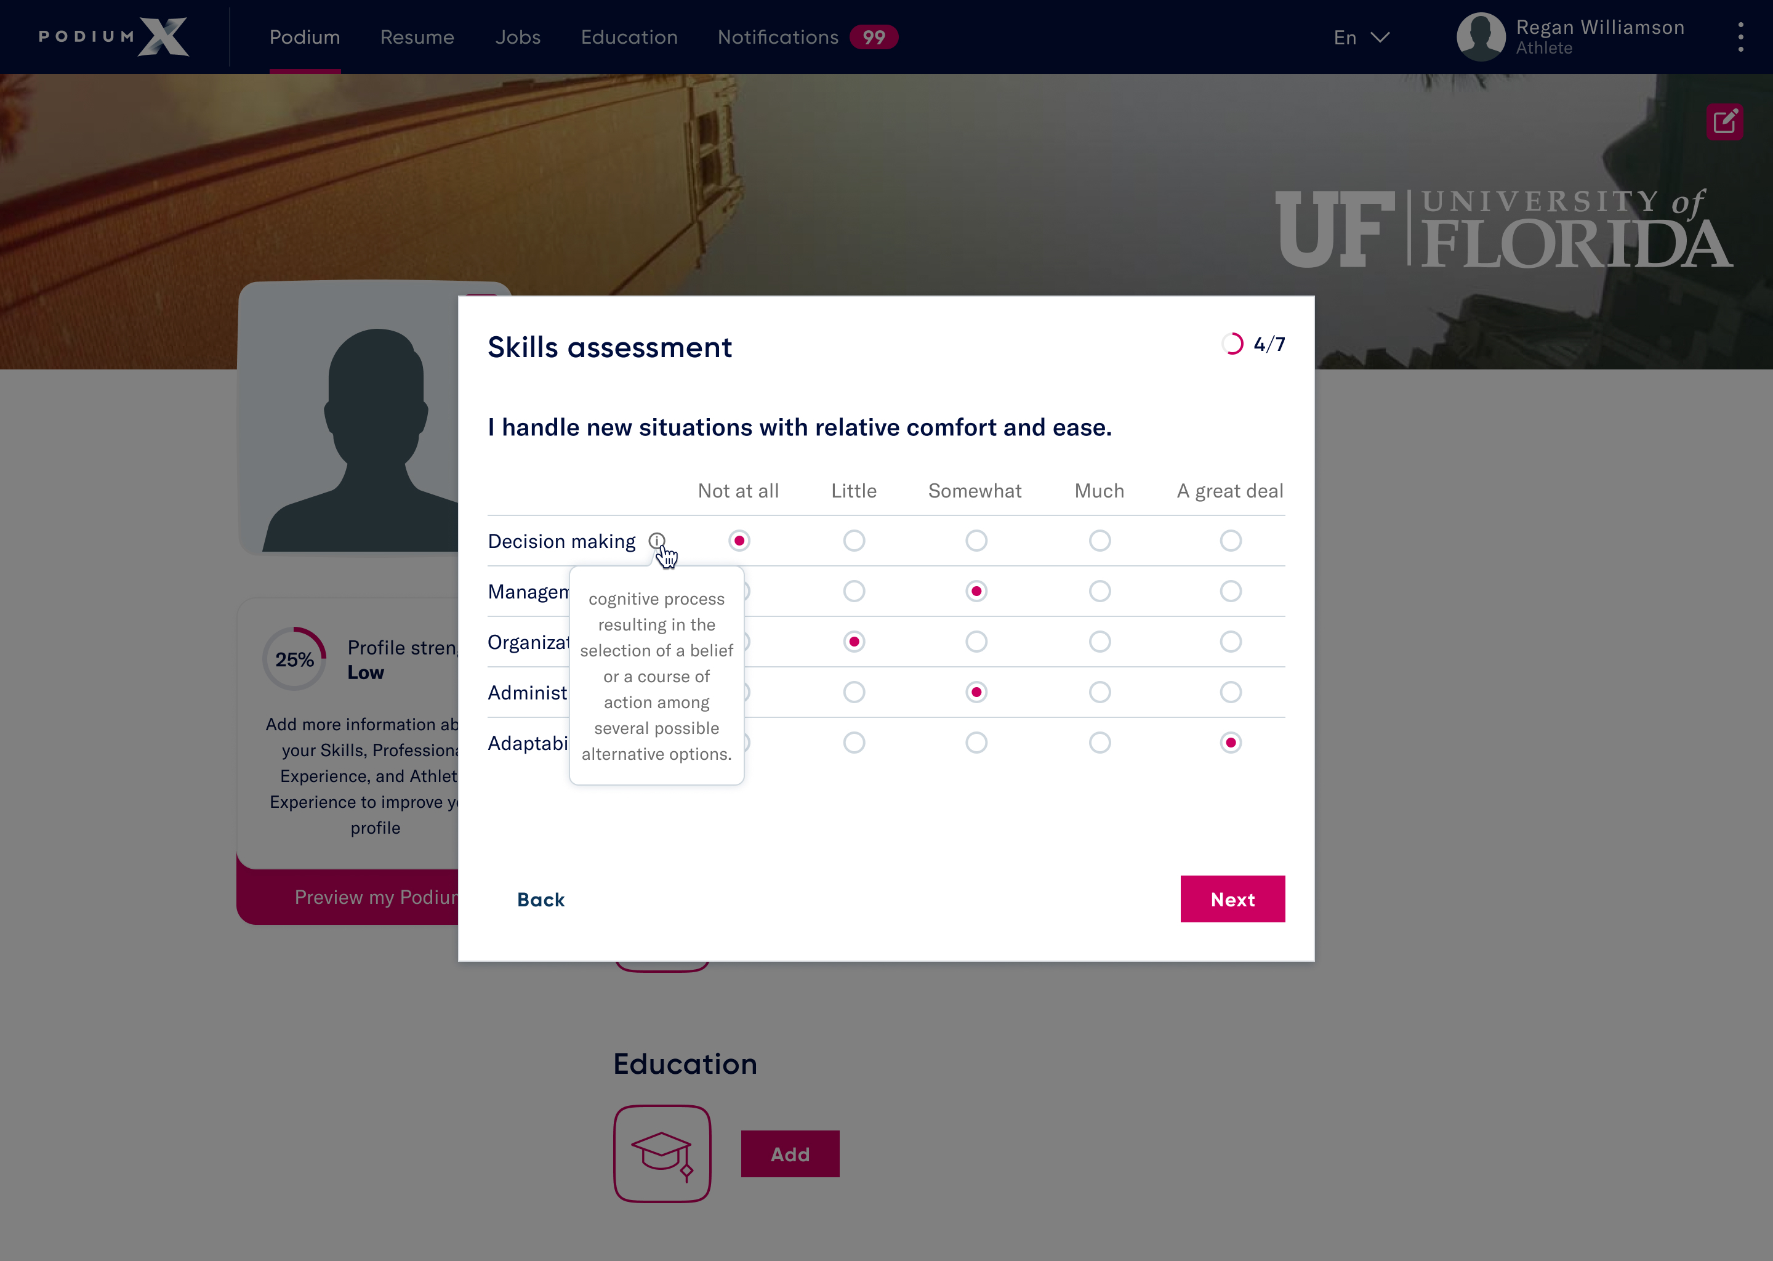Click the 25% profile strength circle
This screenshot has height=1261, width=1773.
tap(294, 659)
